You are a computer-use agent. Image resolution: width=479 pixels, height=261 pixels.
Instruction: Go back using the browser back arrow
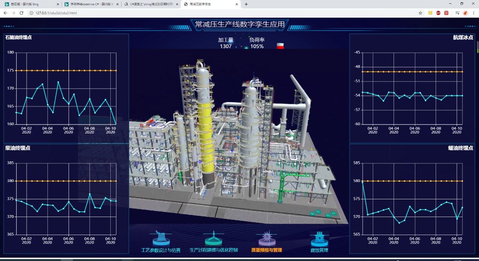click(x=5, y=13)
